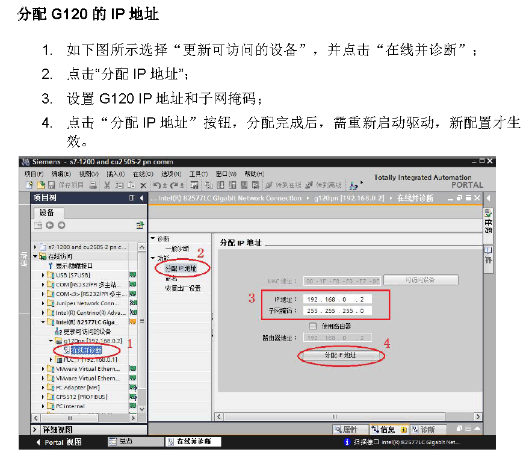This screenshot has height=455, width=532.
Task: Click the Go online (转到在线) button
Action: pyautogui.click(x=283, y=185)
